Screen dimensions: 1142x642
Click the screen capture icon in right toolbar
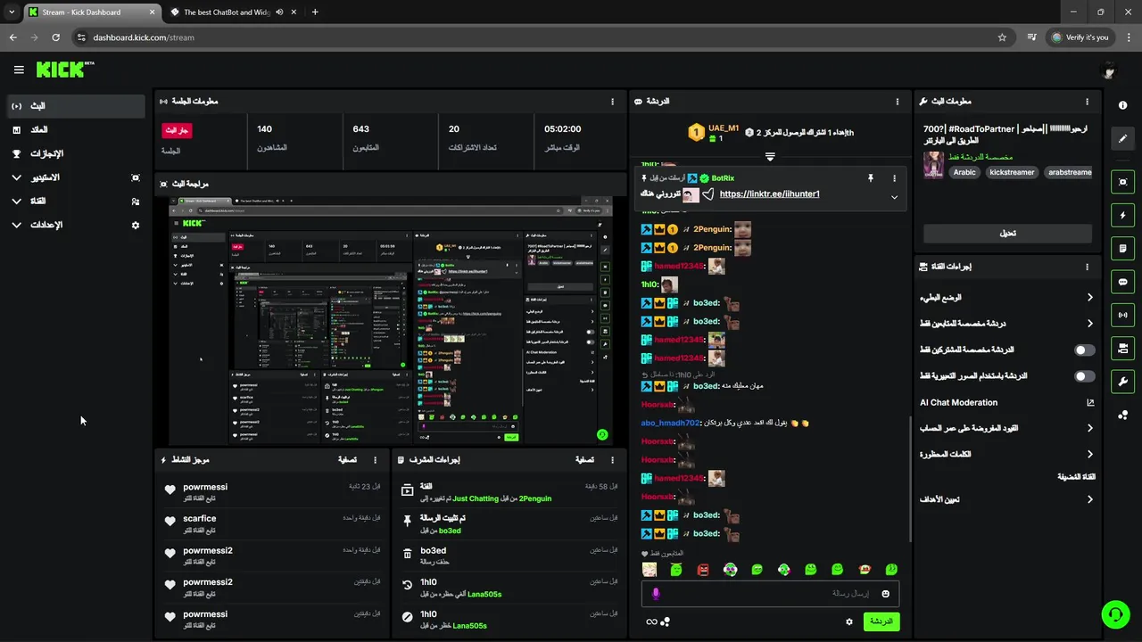(x=1122, y=182)
